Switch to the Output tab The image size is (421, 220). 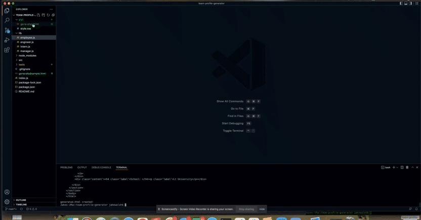[82, 168]
